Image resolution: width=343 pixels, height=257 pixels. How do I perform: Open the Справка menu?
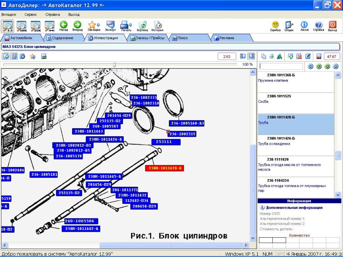(53, 15)
